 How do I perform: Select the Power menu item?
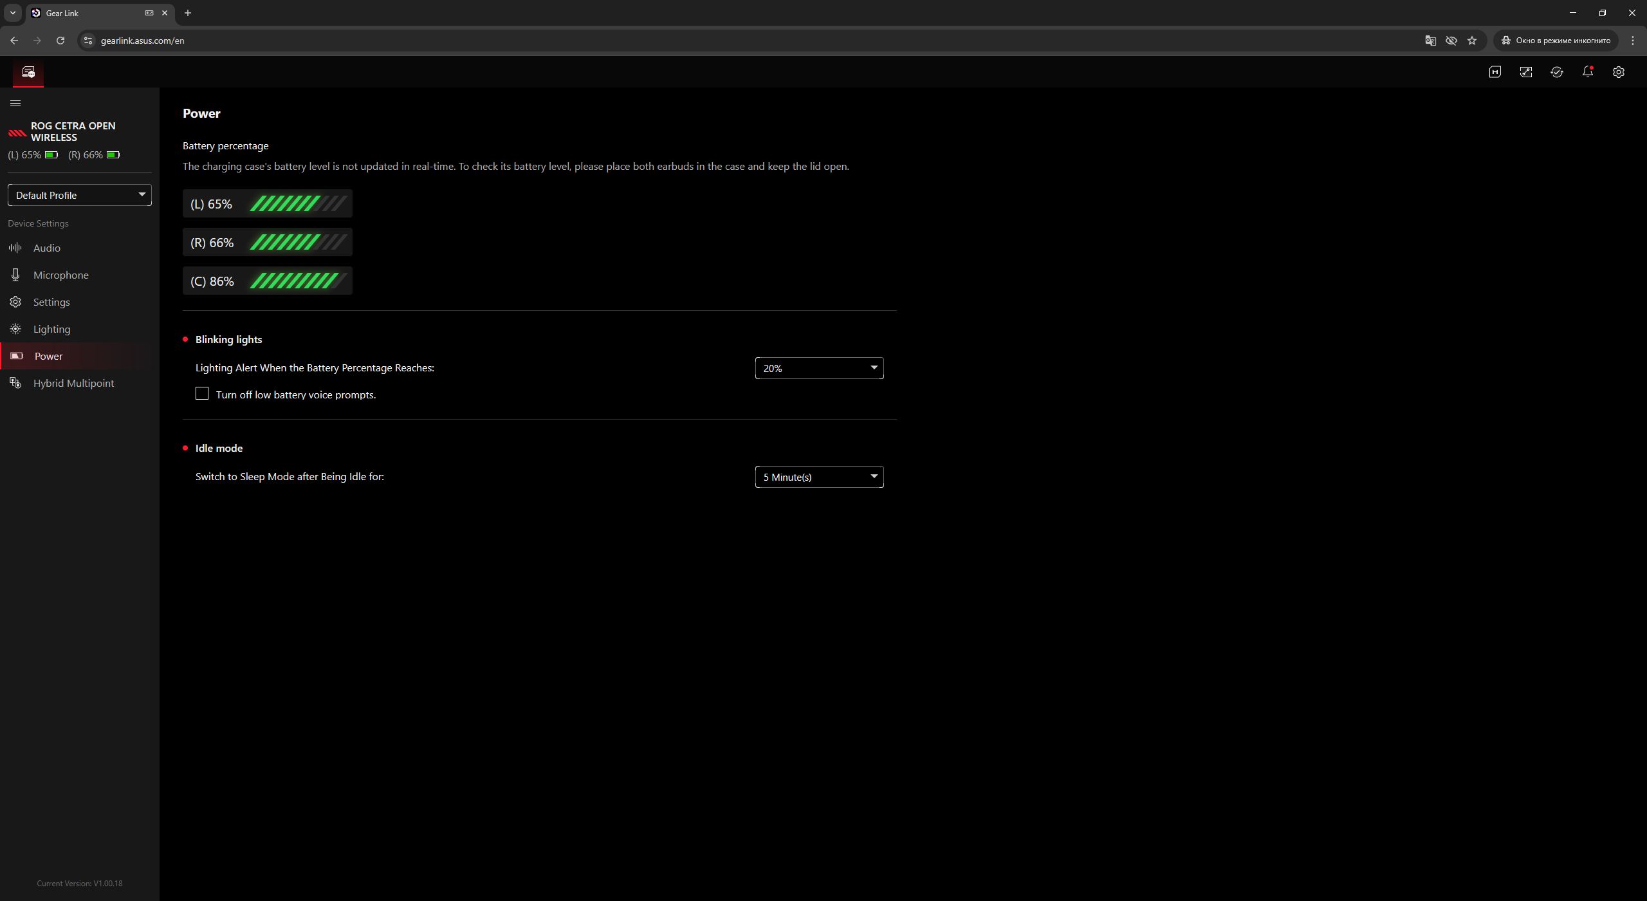80,356
